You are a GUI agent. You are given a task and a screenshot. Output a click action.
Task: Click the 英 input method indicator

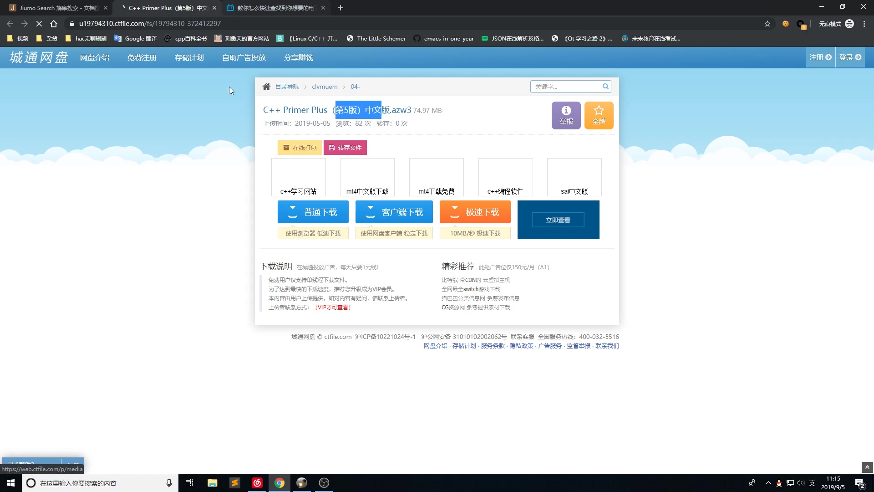point(812,483)
